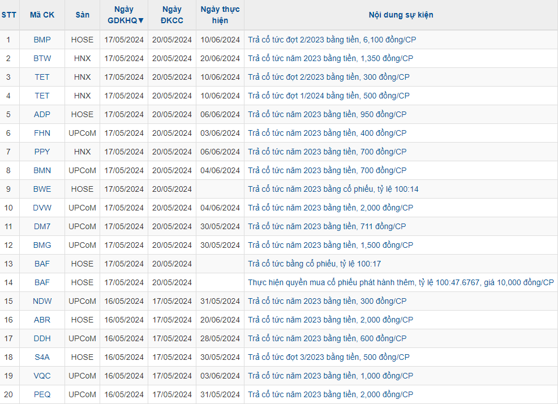
Task: Open the BTW stock code link
Action: point(42,58)
